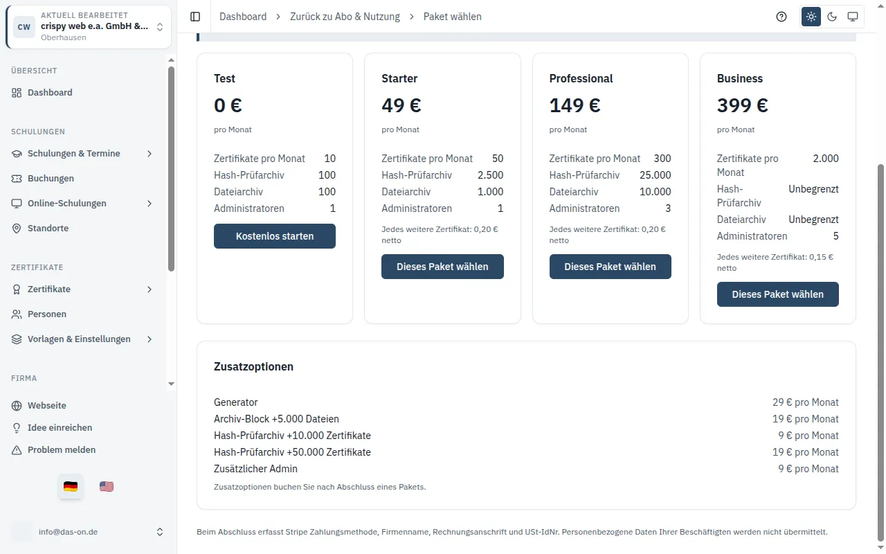Switch language to German flag
Screen dimensions: 886x554
coord(71,487)
